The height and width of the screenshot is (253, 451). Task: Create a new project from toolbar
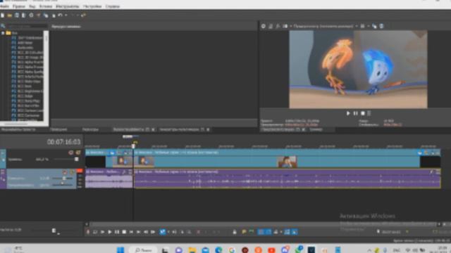[x=3, y=15]
